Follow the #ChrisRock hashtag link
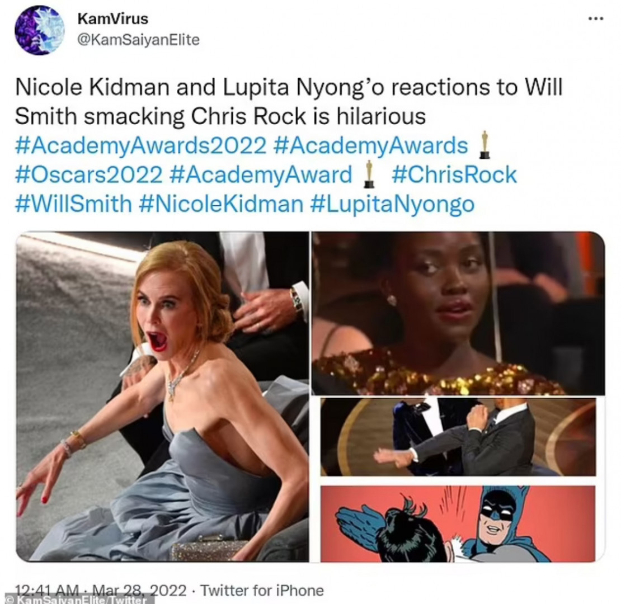The height and width of the screenshot is (604, 621). click(454, 174)
